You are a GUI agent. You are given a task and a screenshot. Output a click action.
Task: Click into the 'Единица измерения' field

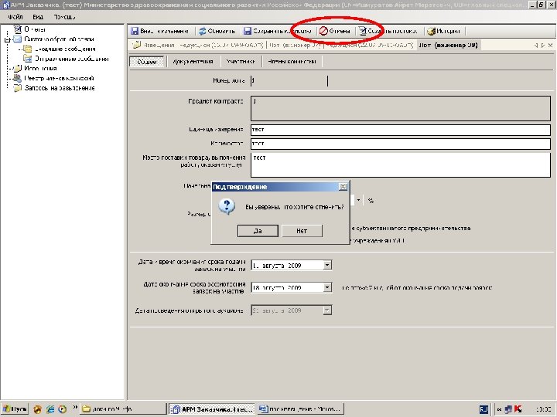click(401, 130)
